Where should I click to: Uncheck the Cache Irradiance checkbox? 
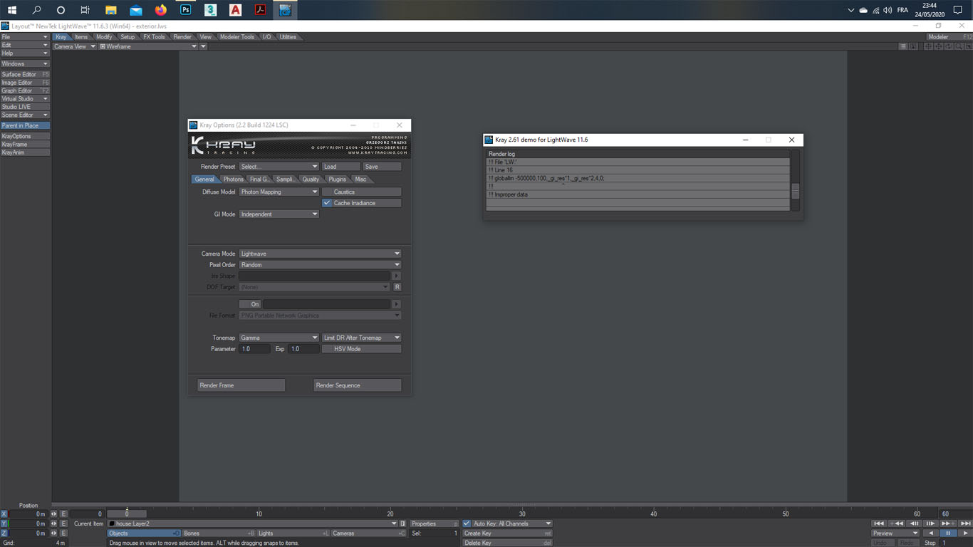tap(327, 203)
